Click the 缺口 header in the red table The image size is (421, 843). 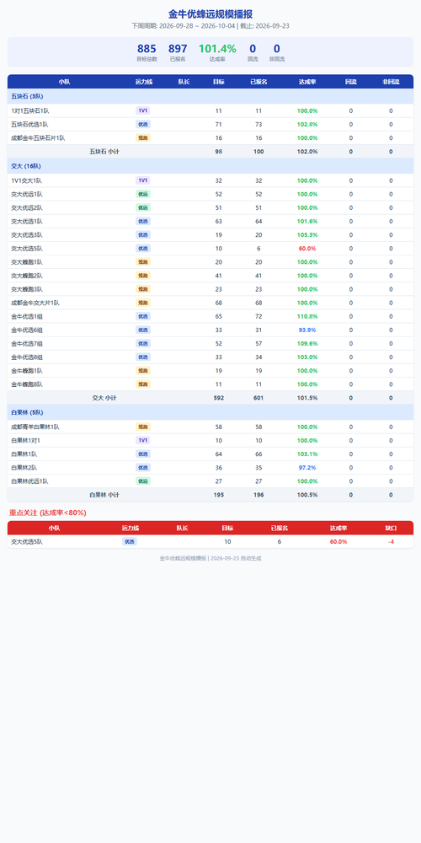[391, 528]
